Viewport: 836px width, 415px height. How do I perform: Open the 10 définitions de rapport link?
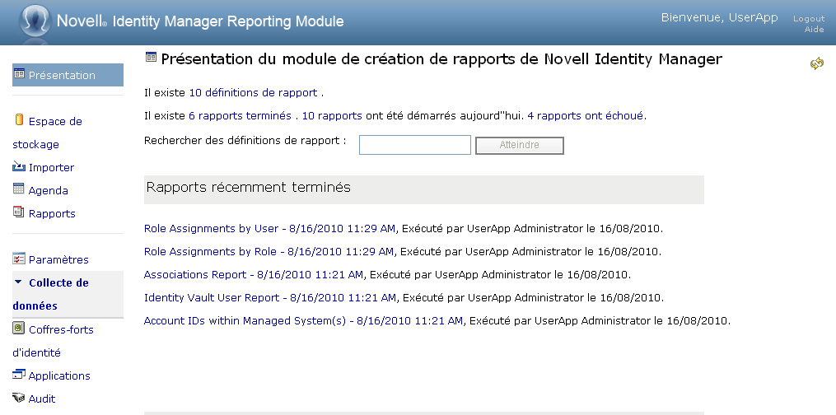253,93
